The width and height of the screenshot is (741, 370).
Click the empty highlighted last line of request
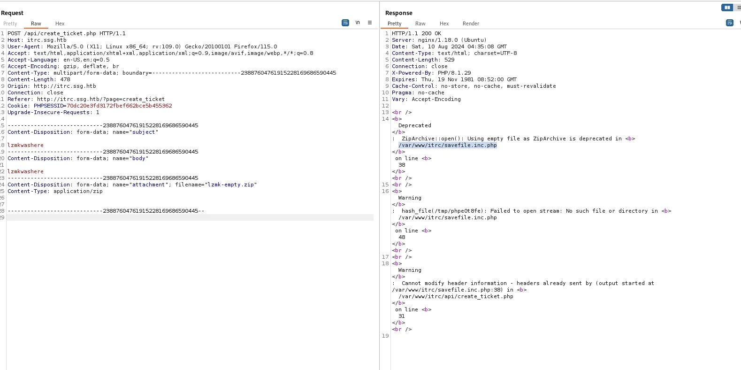click(188, 217)
